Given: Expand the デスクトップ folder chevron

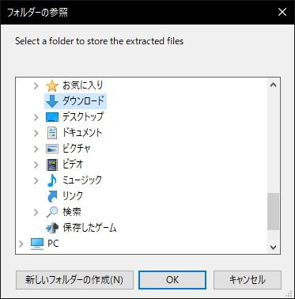Looking at the screenshot, I should 36,117.
